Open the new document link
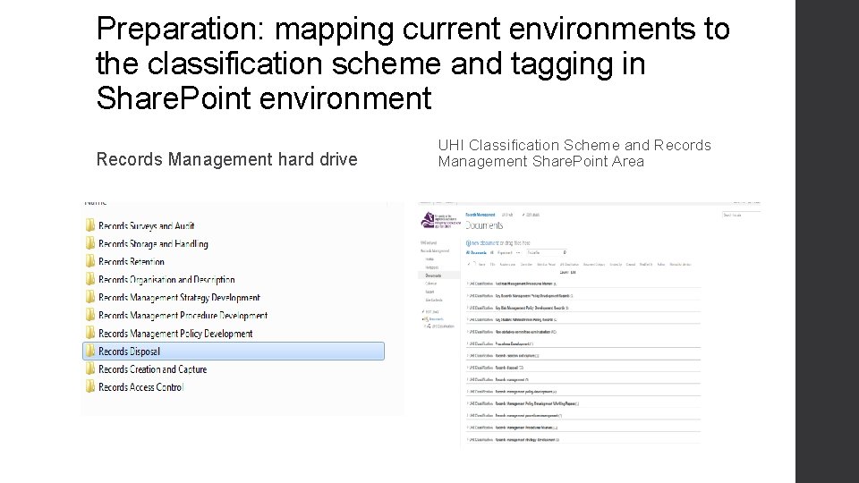The height and width of the screenshot is (483, 859). pyautogui.click(x=485, y=242)
